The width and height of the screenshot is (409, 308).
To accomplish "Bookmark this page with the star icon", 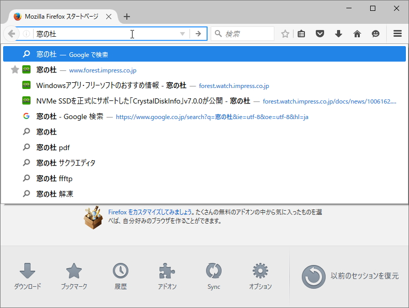I will click(x=285, y=34).
